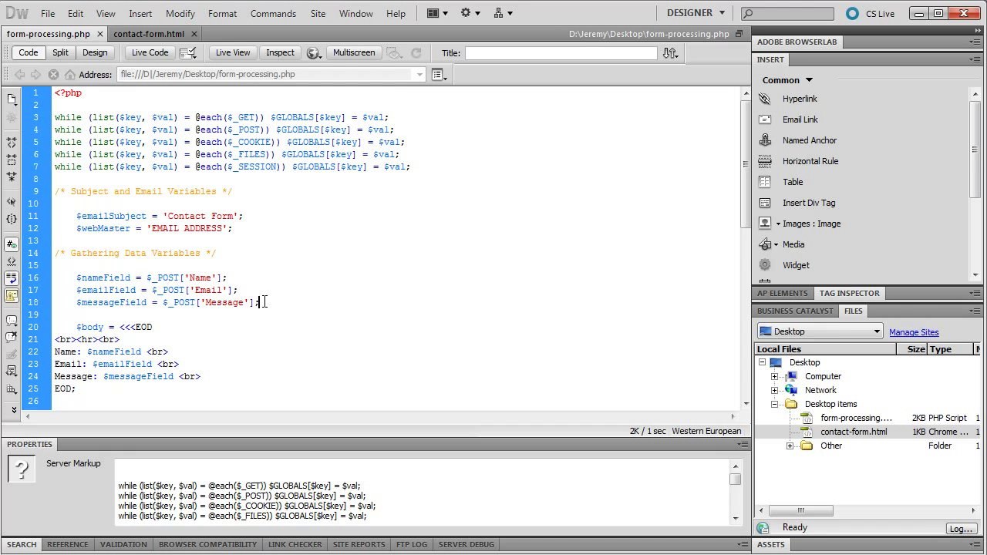Click the Hyperlink insert icon

(765, 99)
